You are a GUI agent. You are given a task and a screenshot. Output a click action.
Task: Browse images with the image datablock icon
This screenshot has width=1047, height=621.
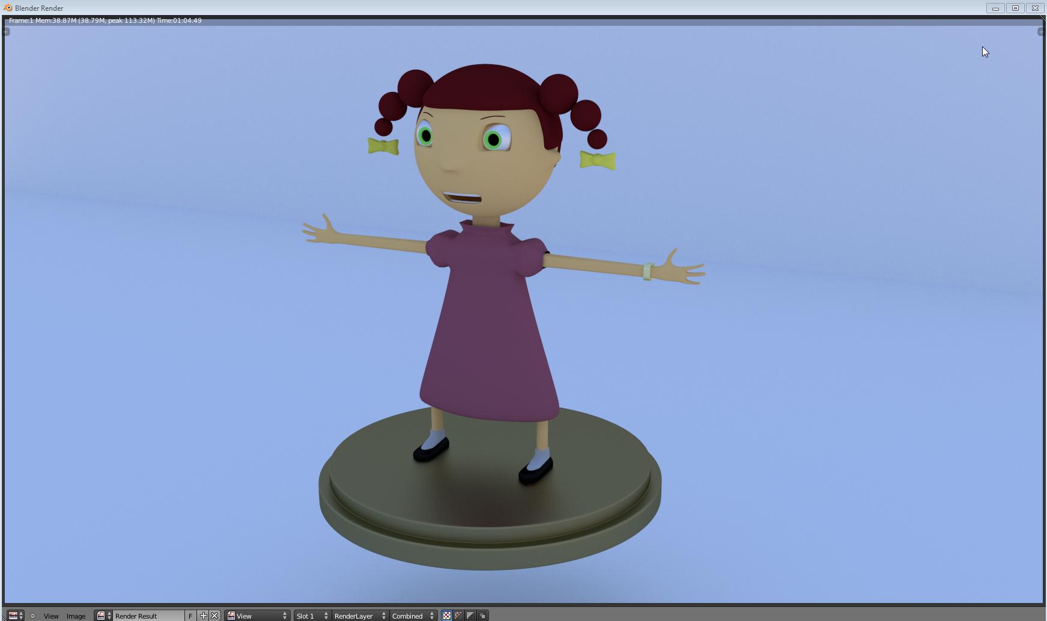tap(103, 616)
